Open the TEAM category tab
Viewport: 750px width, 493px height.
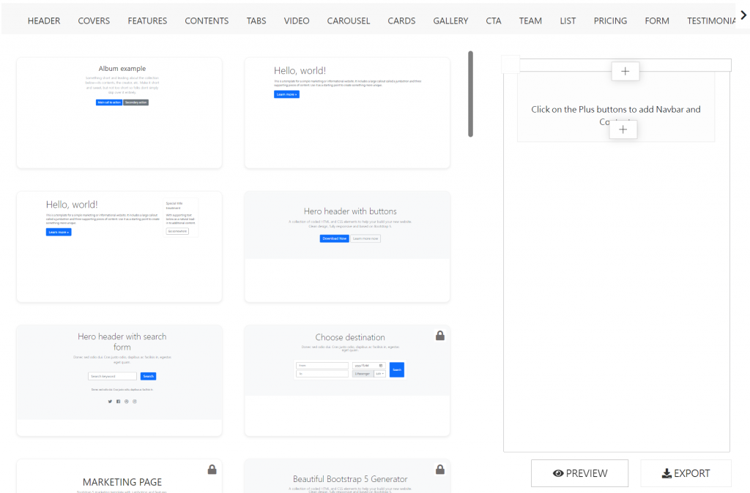530,21
